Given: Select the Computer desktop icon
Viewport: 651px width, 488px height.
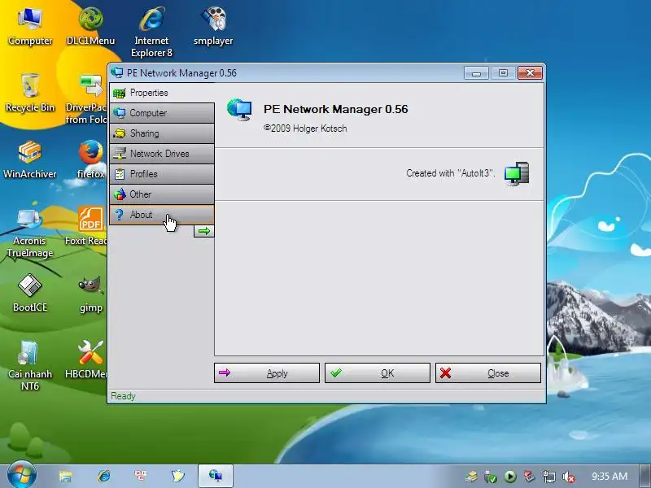Looking at the screenshot, I should 30,27.
